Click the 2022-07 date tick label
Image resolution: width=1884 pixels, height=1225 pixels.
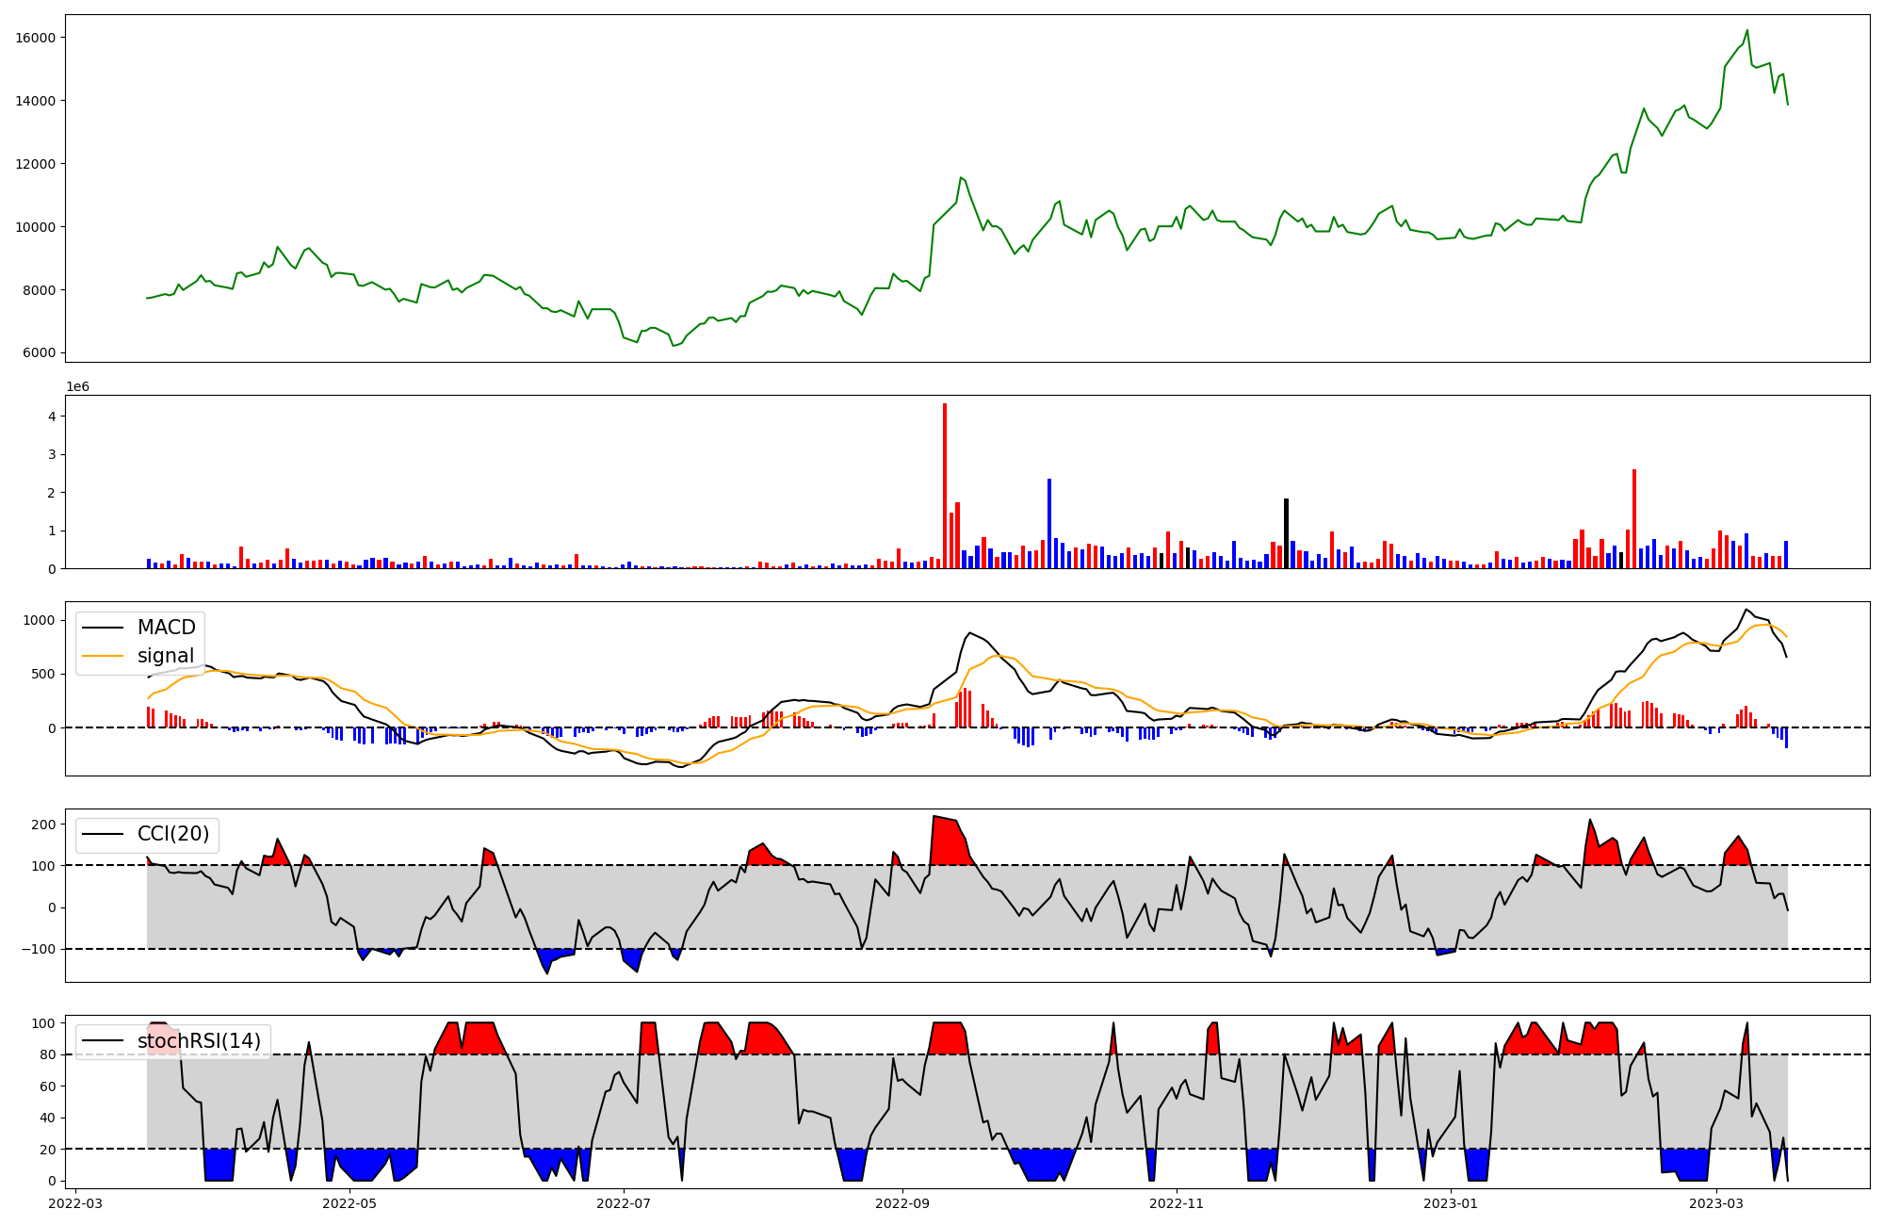pyautogui.click(x=624, y=1203)
